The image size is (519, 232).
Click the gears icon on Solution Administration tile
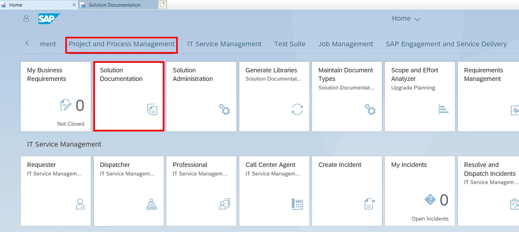click(x=225, y=109)
